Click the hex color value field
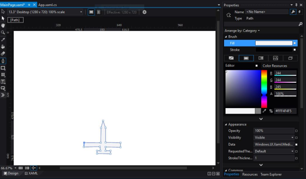The height and width of the screenshot is (179, 306). pos(285,111)
